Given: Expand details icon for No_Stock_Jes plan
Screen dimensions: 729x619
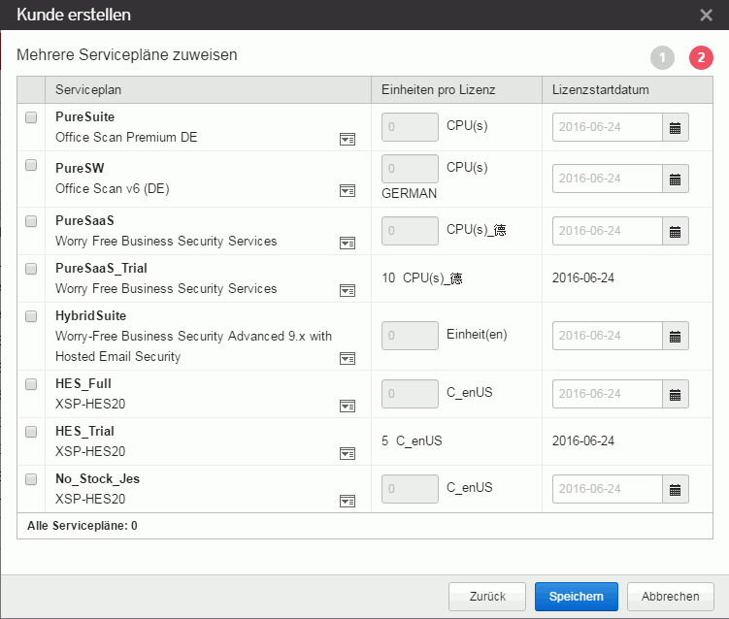Looking at the screenshot, I should point(347,501).
